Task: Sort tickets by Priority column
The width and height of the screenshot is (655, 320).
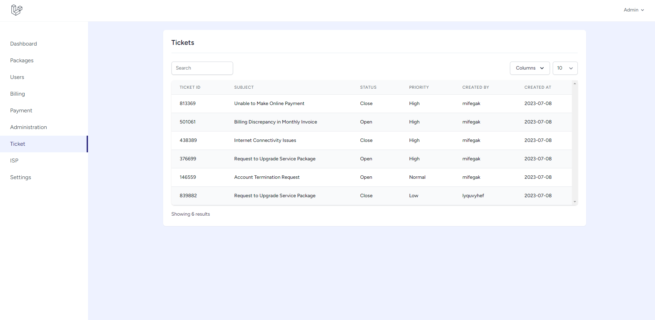Action: [x=419, y=87]
